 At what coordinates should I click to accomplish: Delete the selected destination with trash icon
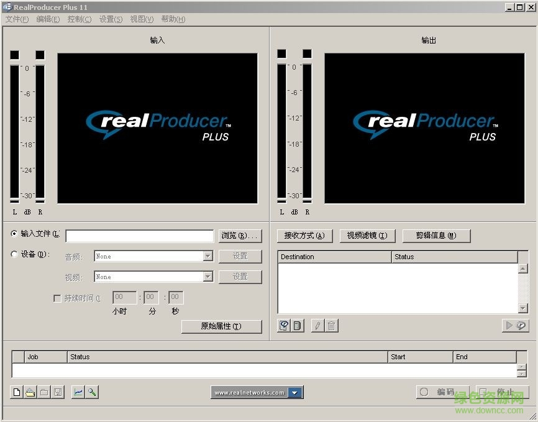click(332, 325)
